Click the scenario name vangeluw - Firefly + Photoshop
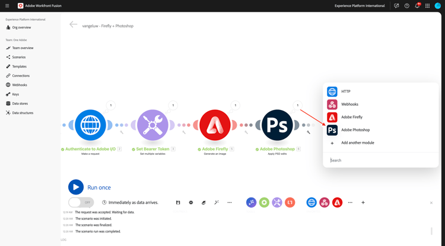This screenshot has height=246, width=445. 108,26
